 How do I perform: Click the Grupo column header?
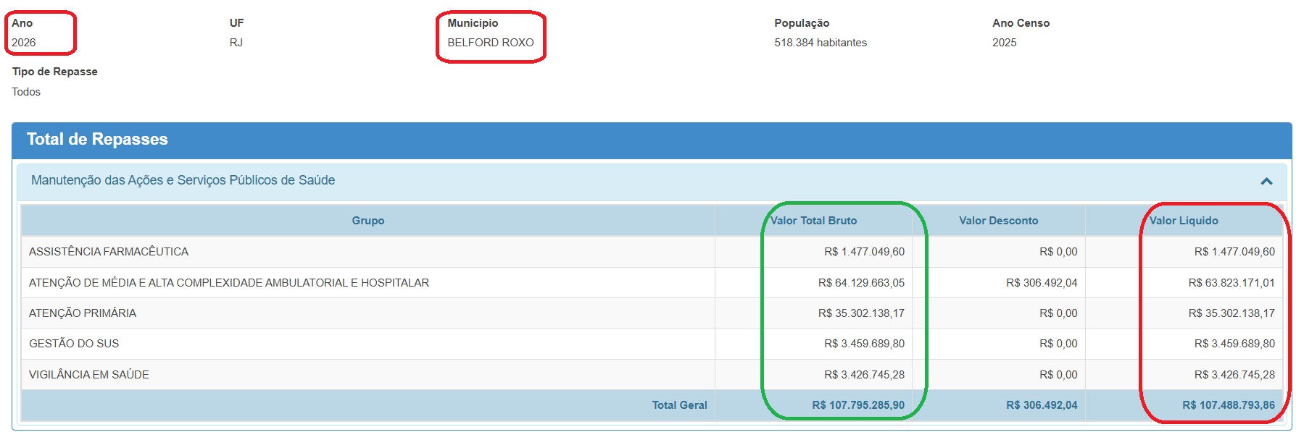click(367, 221)
